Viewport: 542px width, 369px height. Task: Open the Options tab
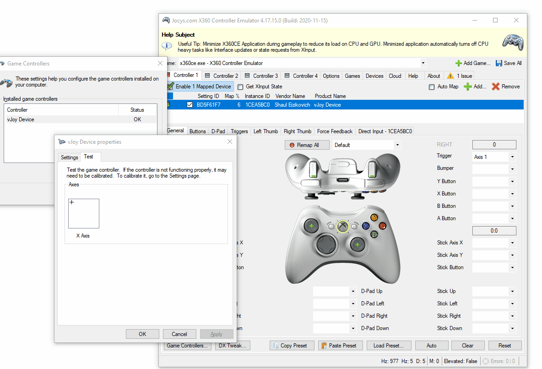[x=331, y=76]
